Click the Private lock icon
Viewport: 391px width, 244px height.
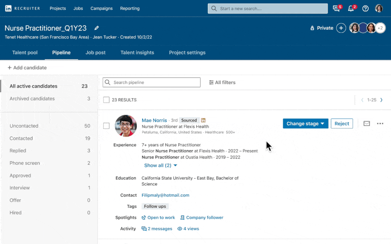pyautogui.click(x=312, y=28)
